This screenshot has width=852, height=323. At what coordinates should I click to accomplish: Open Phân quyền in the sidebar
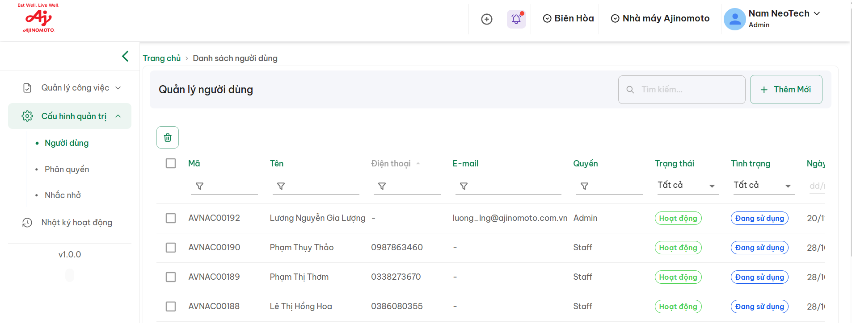pos(67,169)
